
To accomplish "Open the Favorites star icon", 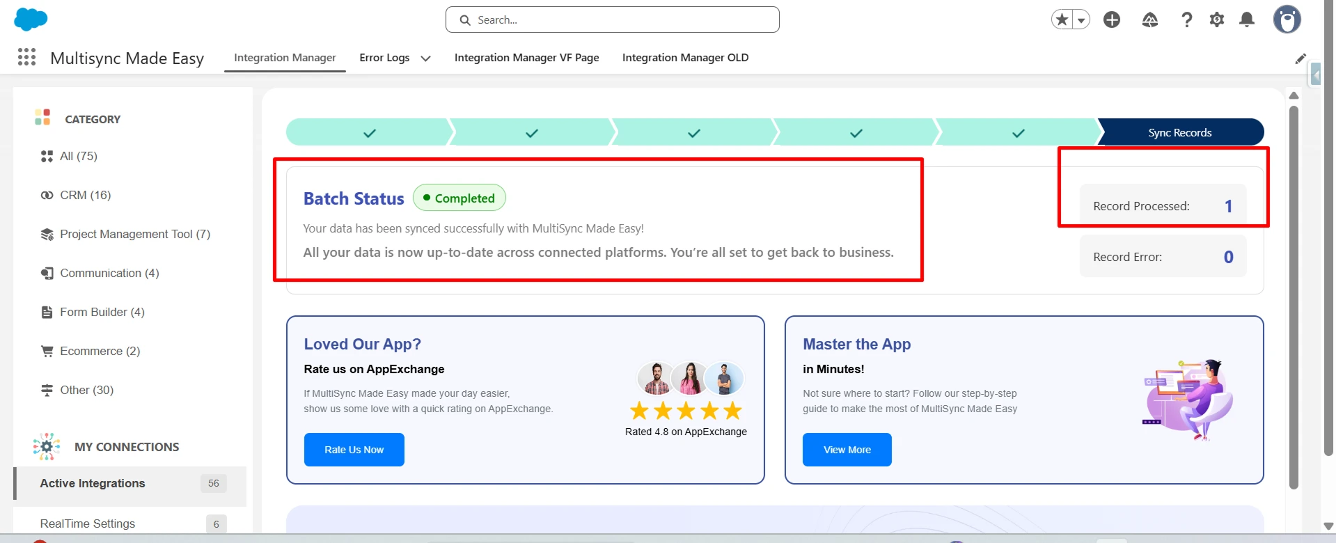I will tap(1062, 19).
